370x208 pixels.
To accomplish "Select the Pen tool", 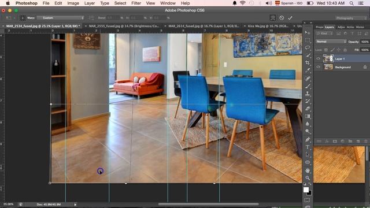I will (308, 140).
